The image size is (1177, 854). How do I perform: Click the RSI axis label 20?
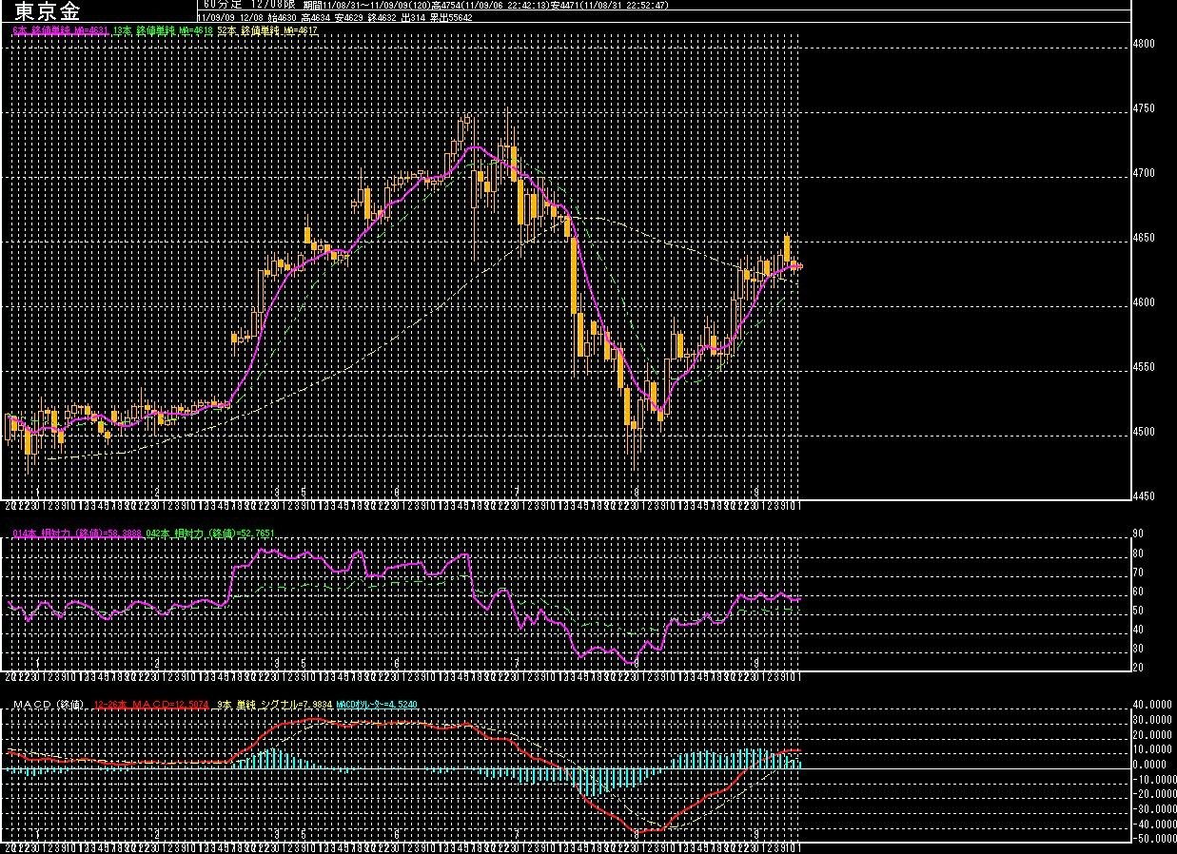click(x=1137, y=668)
